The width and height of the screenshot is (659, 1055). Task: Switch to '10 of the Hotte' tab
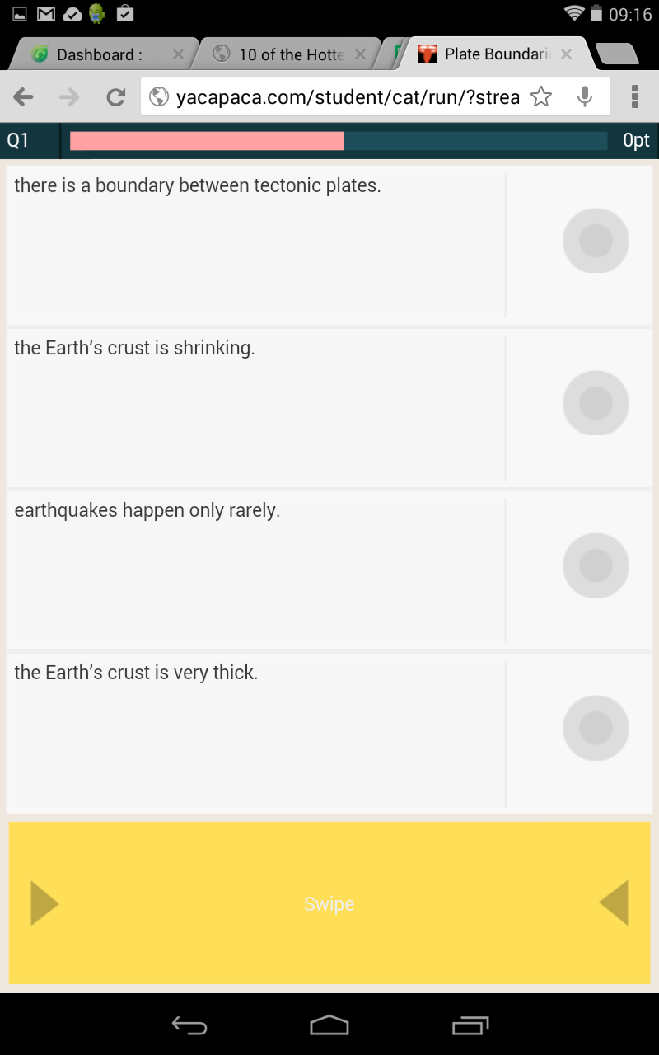coord(290,54)
